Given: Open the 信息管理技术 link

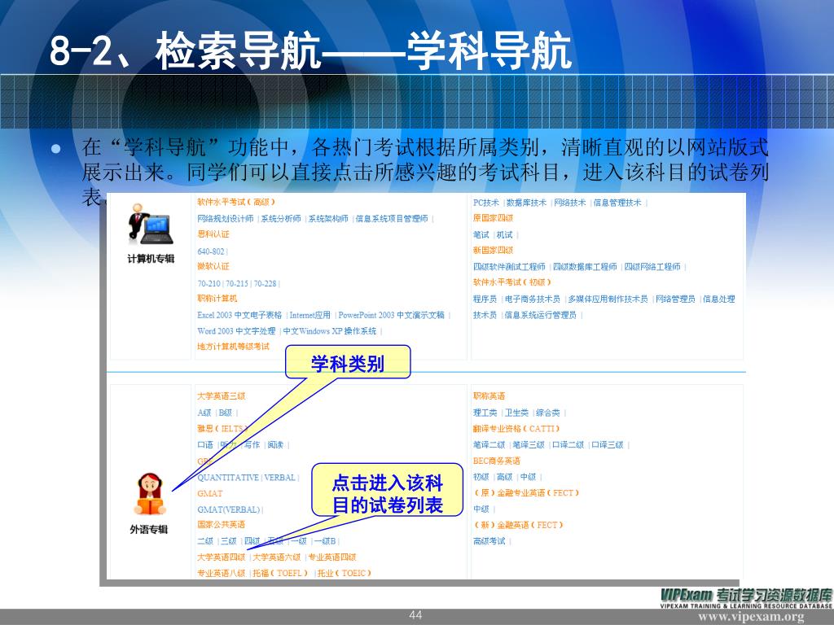Looking at the screenshot, I should pos(617,203).
